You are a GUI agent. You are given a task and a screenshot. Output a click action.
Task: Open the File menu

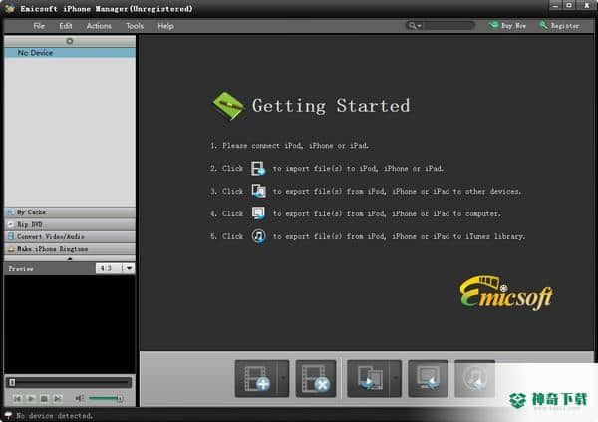39,26
